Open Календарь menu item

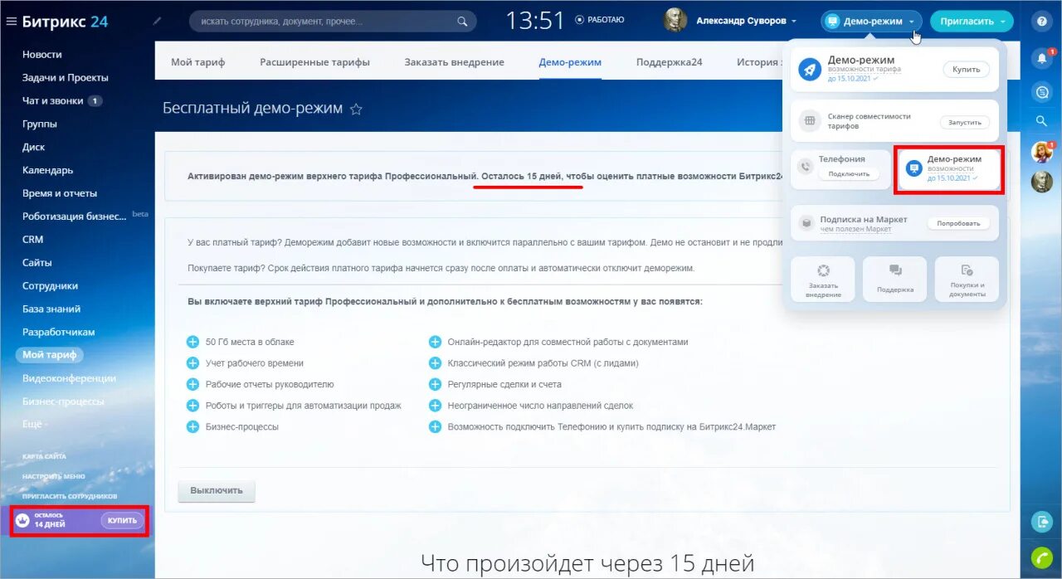click(x=47, y=170)
